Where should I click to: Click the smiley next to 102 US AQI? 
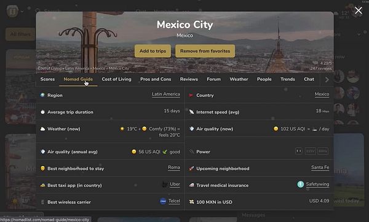pos(276,129)
